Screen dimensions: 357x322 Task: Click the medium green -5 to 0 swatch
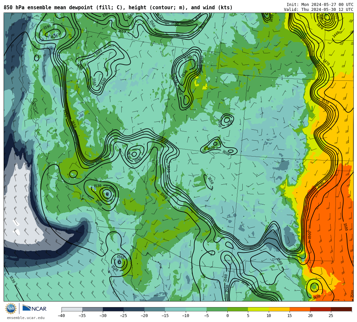(x=217, y=309)
